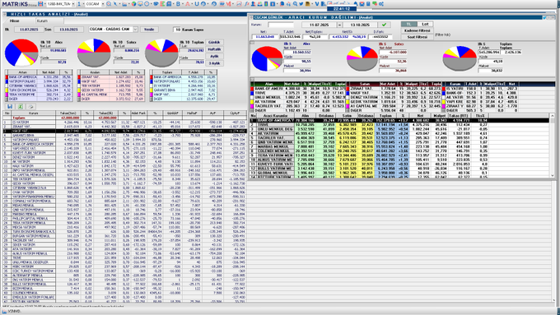
Task: Click the envelope mail icon in main toolbar
Action: pyautogui.click(x=362, y=4)
